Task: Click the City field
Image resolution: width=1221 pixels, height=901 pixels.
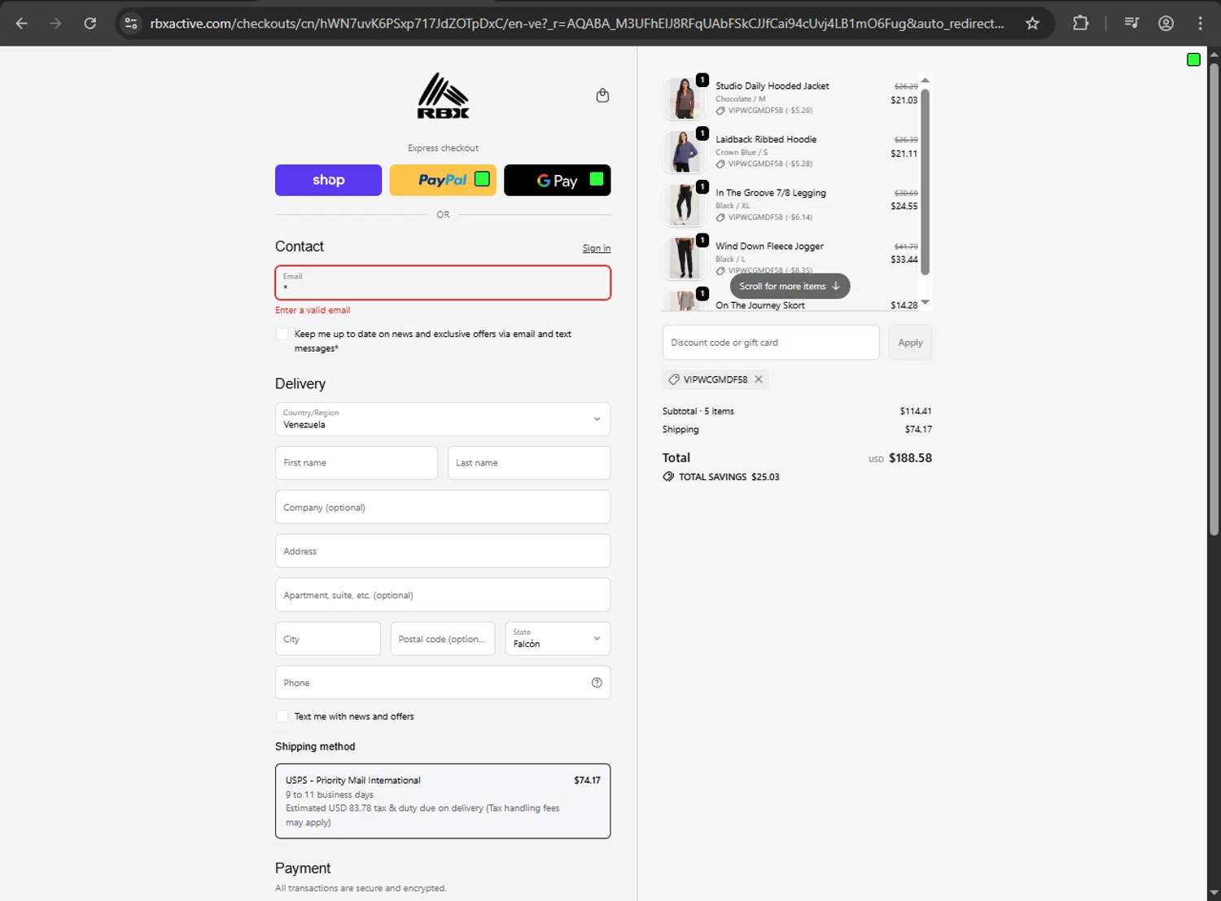Action: click(x=328, y=639)
